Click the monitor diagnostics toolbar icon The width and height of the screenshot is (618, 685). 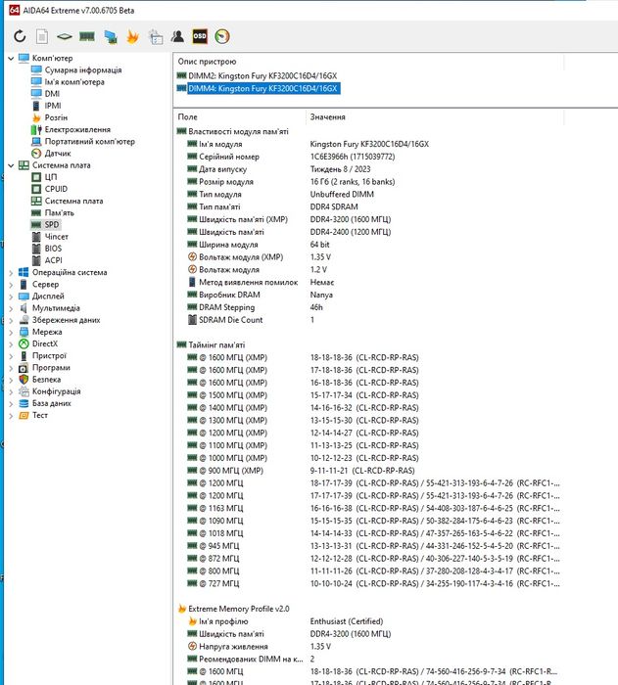[x=111, y=37]
